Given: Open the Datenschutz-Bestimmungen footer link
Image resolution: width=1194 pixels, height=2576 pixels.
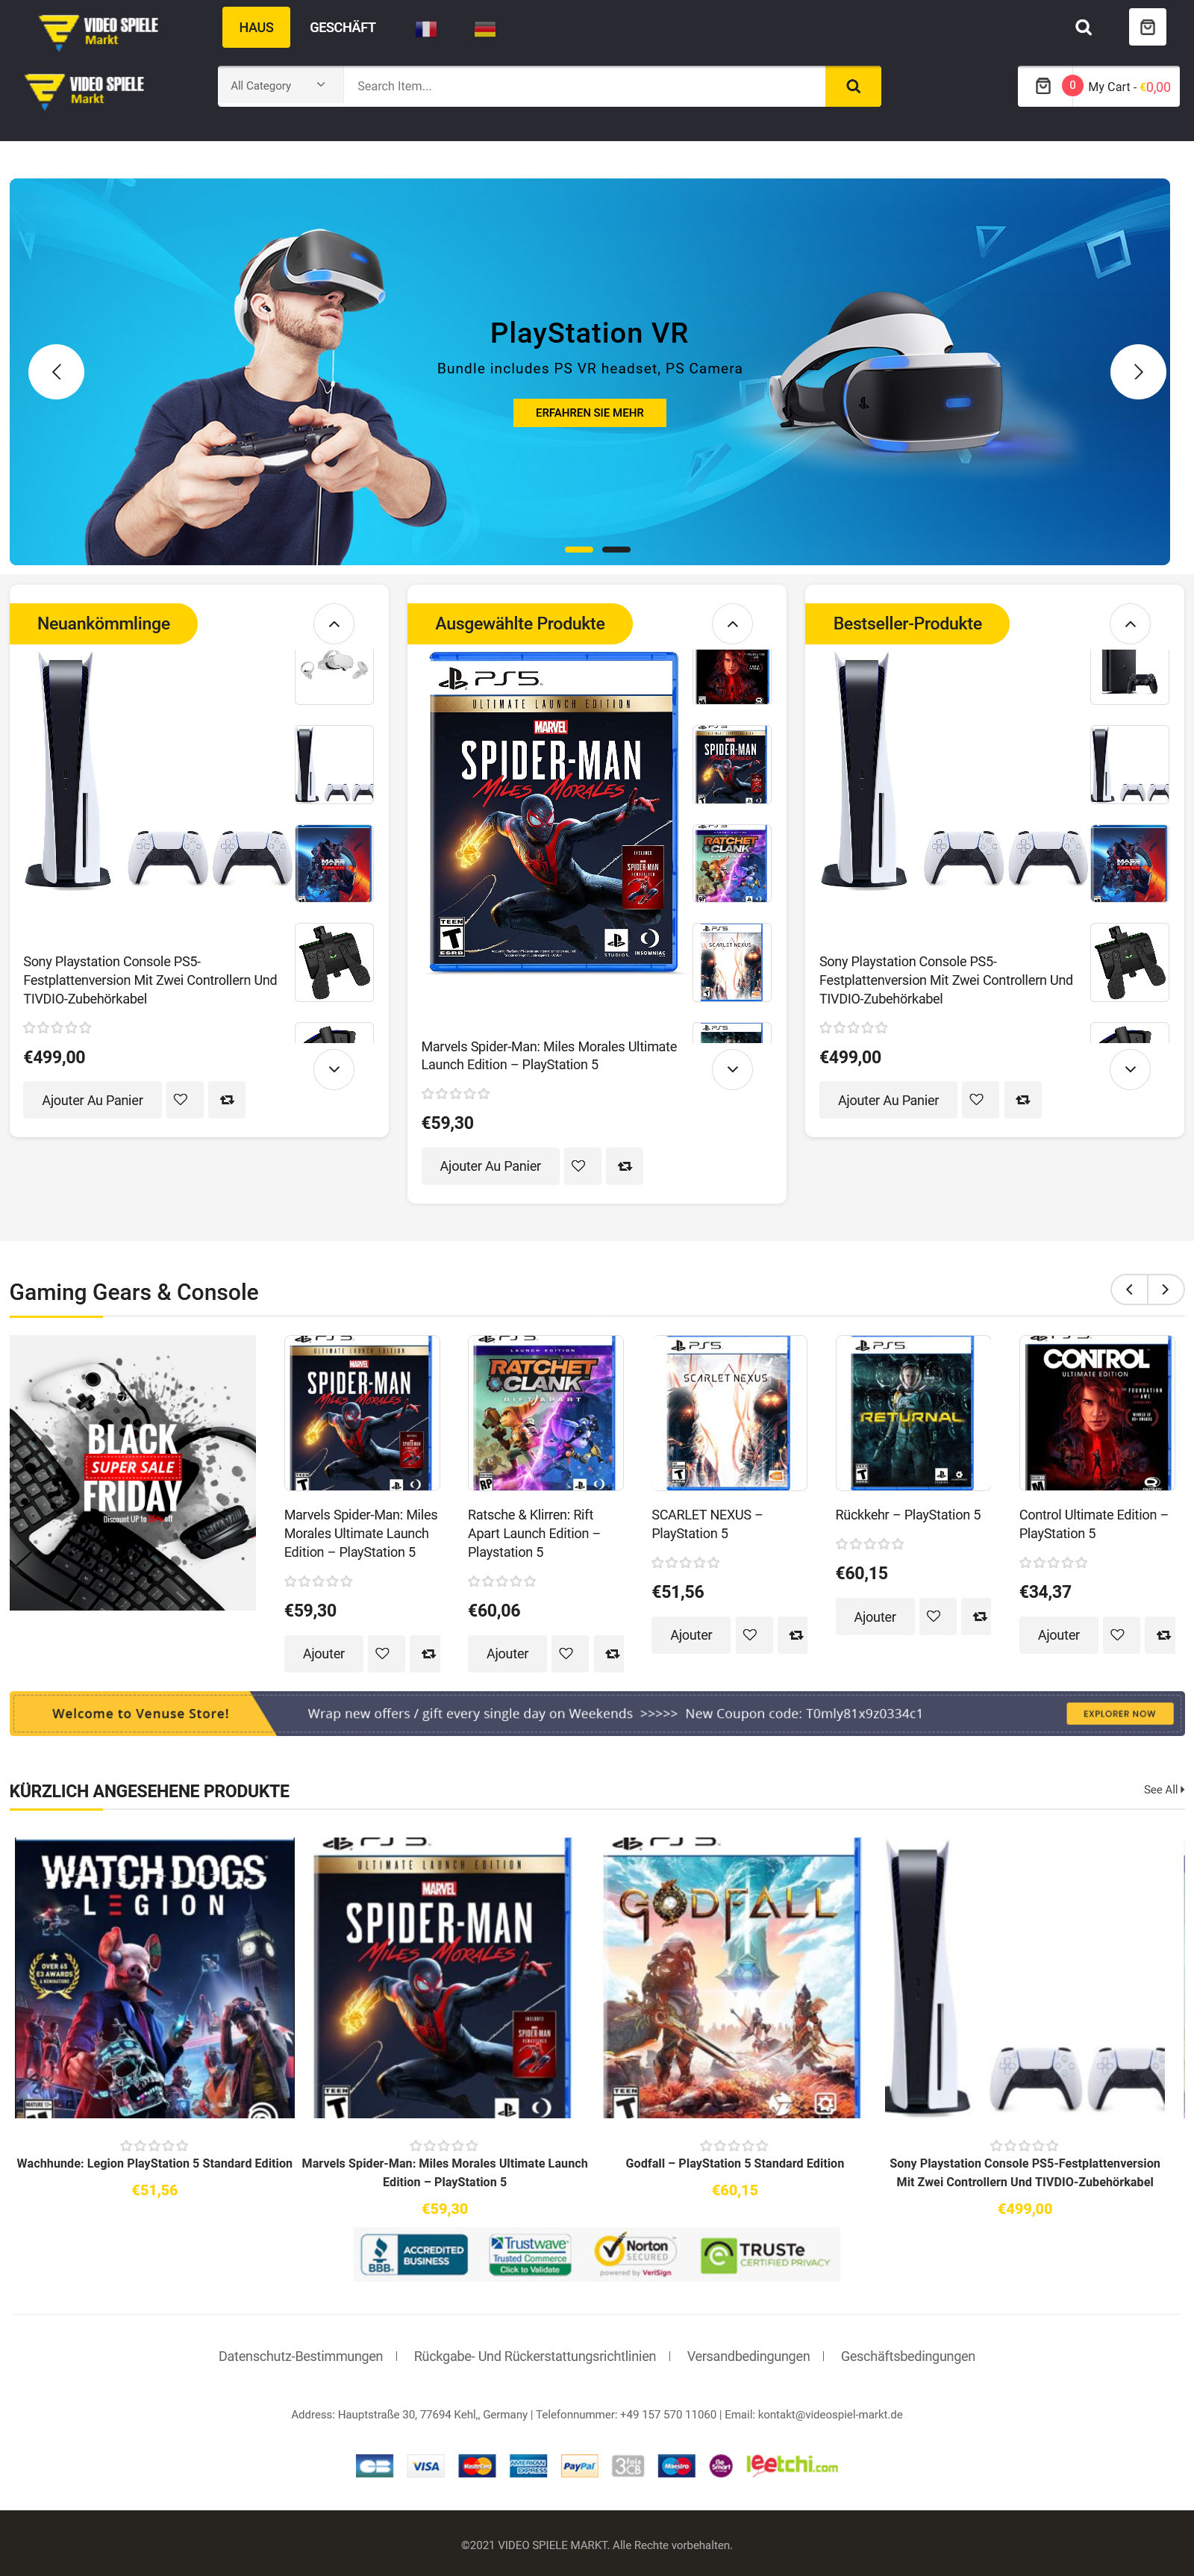Looking at the screenshot, I should [x=301, y=2356].
